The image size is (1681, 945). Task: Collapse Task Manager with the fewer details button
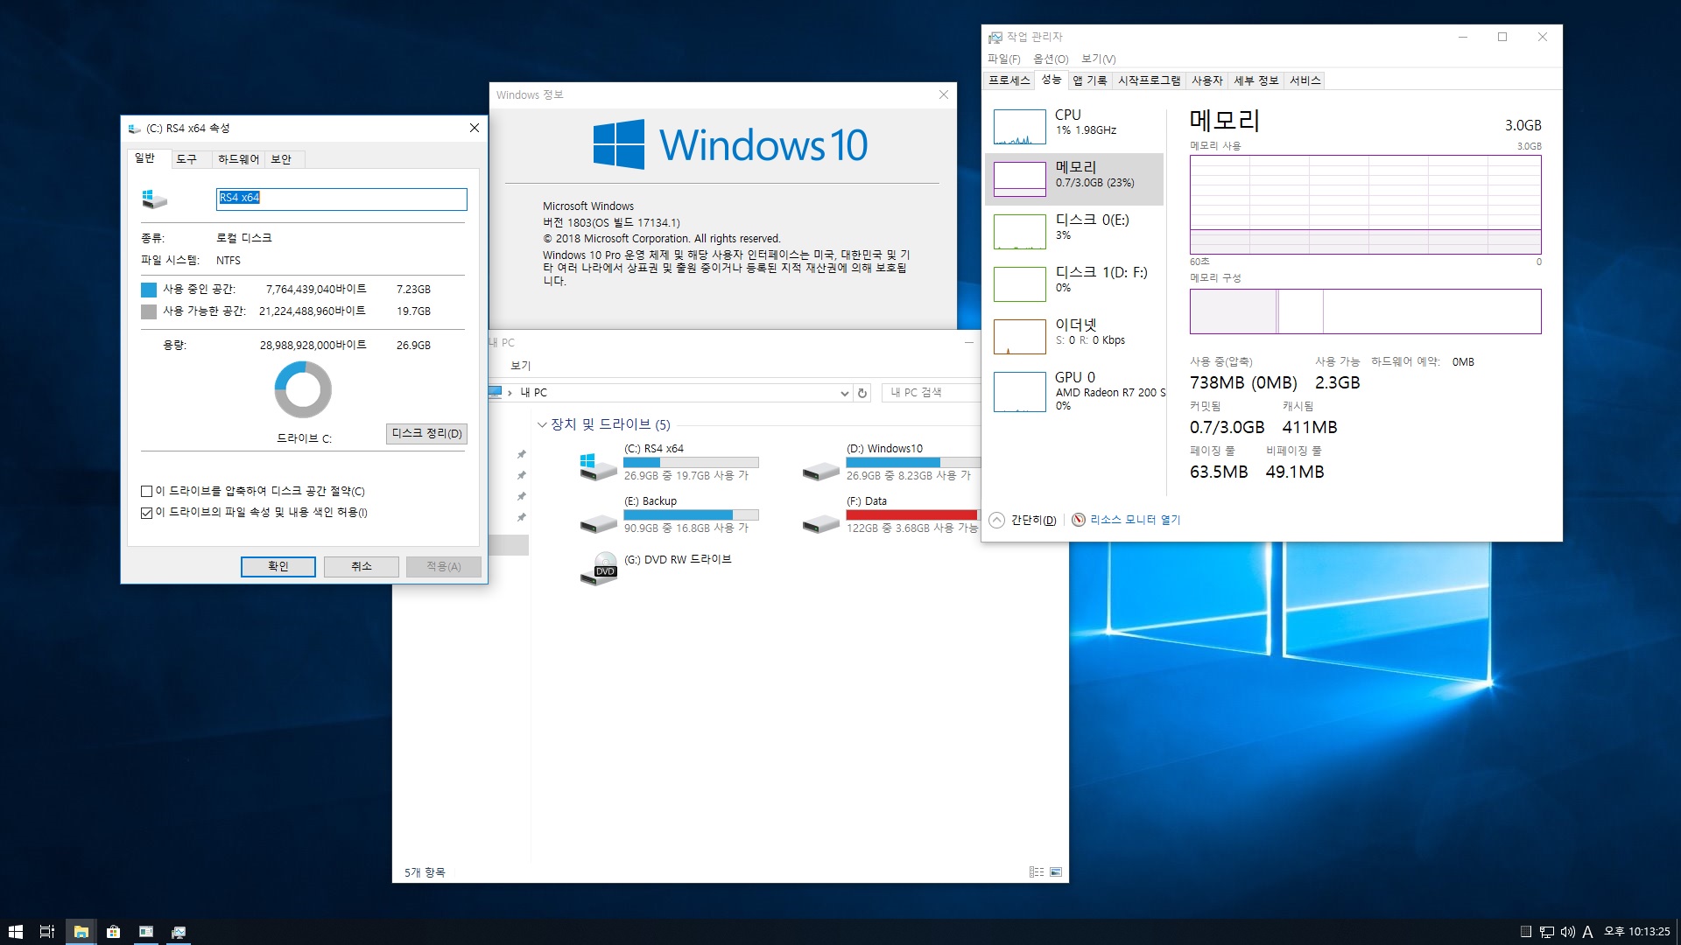pyautogui.click(x=1022, y=520)
